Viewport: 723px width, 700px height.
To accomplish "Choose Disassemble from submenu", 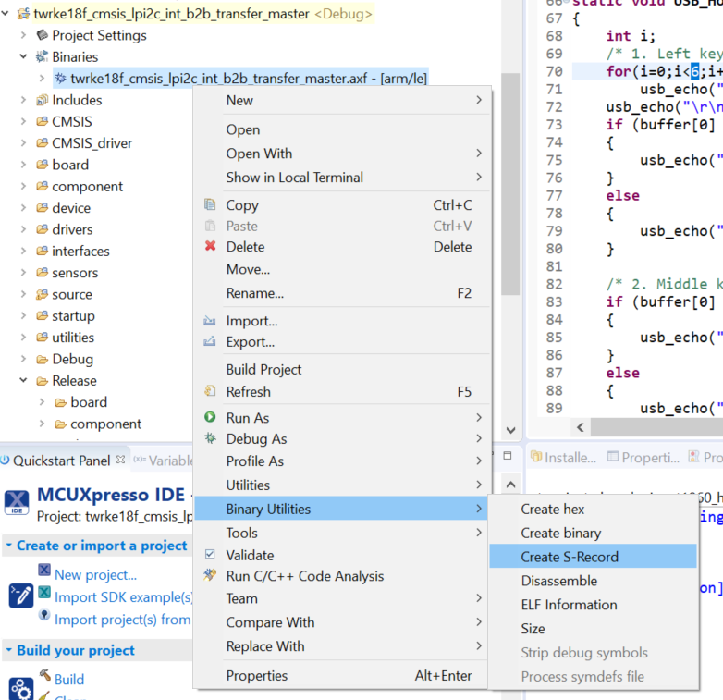I will [593, 581].
